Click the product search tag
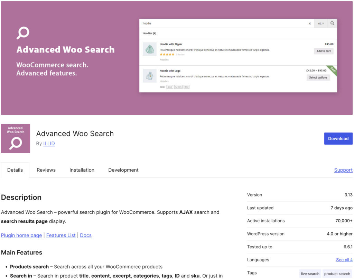This screenshot has height=279, width=354. tap(337, 273)
